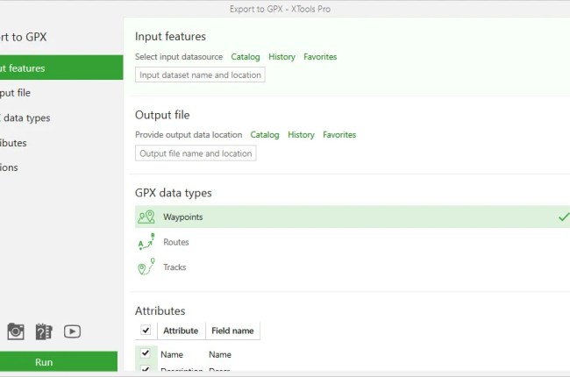The image size is (570, 377).
Task: Click the Waypoints map-pin icon
Action: (146, 217)
